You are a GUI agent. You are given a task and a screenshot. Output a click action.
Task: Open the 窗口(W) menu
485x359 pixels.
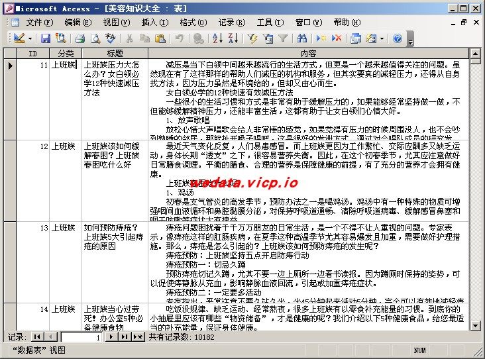coord(309,23)
